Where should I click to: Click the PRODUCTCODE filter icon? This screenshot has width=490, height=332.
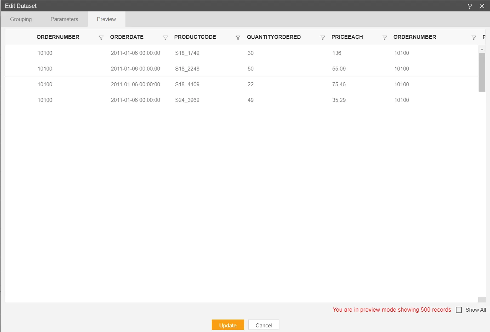(238, 37)
